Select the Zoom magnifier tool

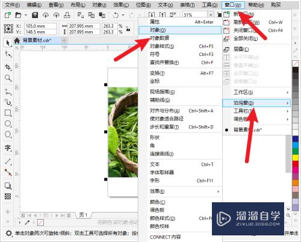pos(8,78)
